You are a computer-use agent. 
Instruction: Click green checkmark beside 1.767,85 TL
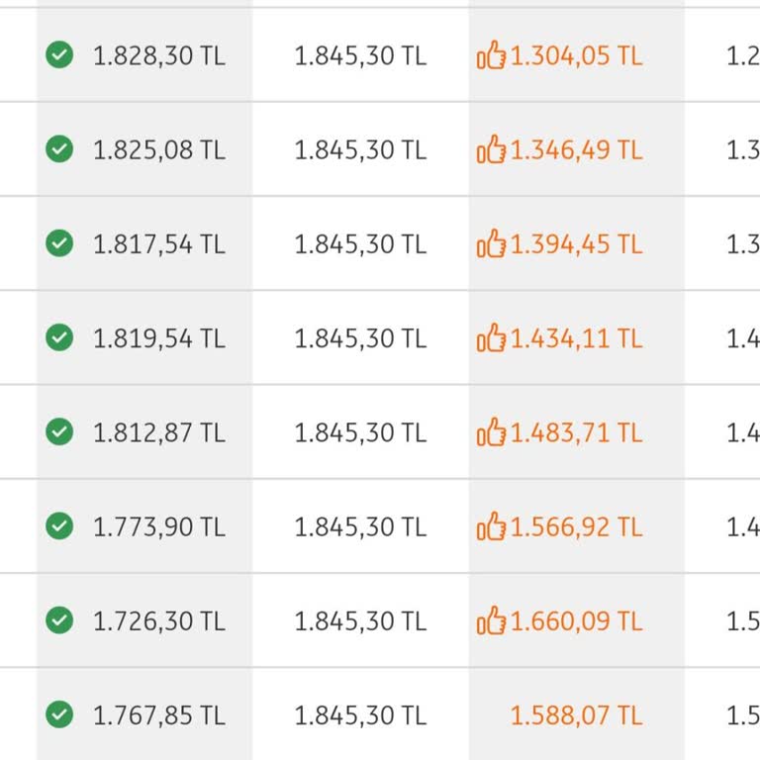[x=59, y=714]
